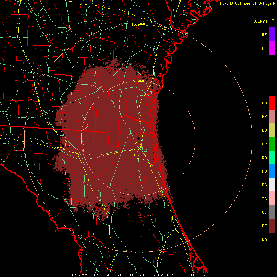Click the IC light pink swatch
Screen dimensions: 277x277
[x=272, y=199]
